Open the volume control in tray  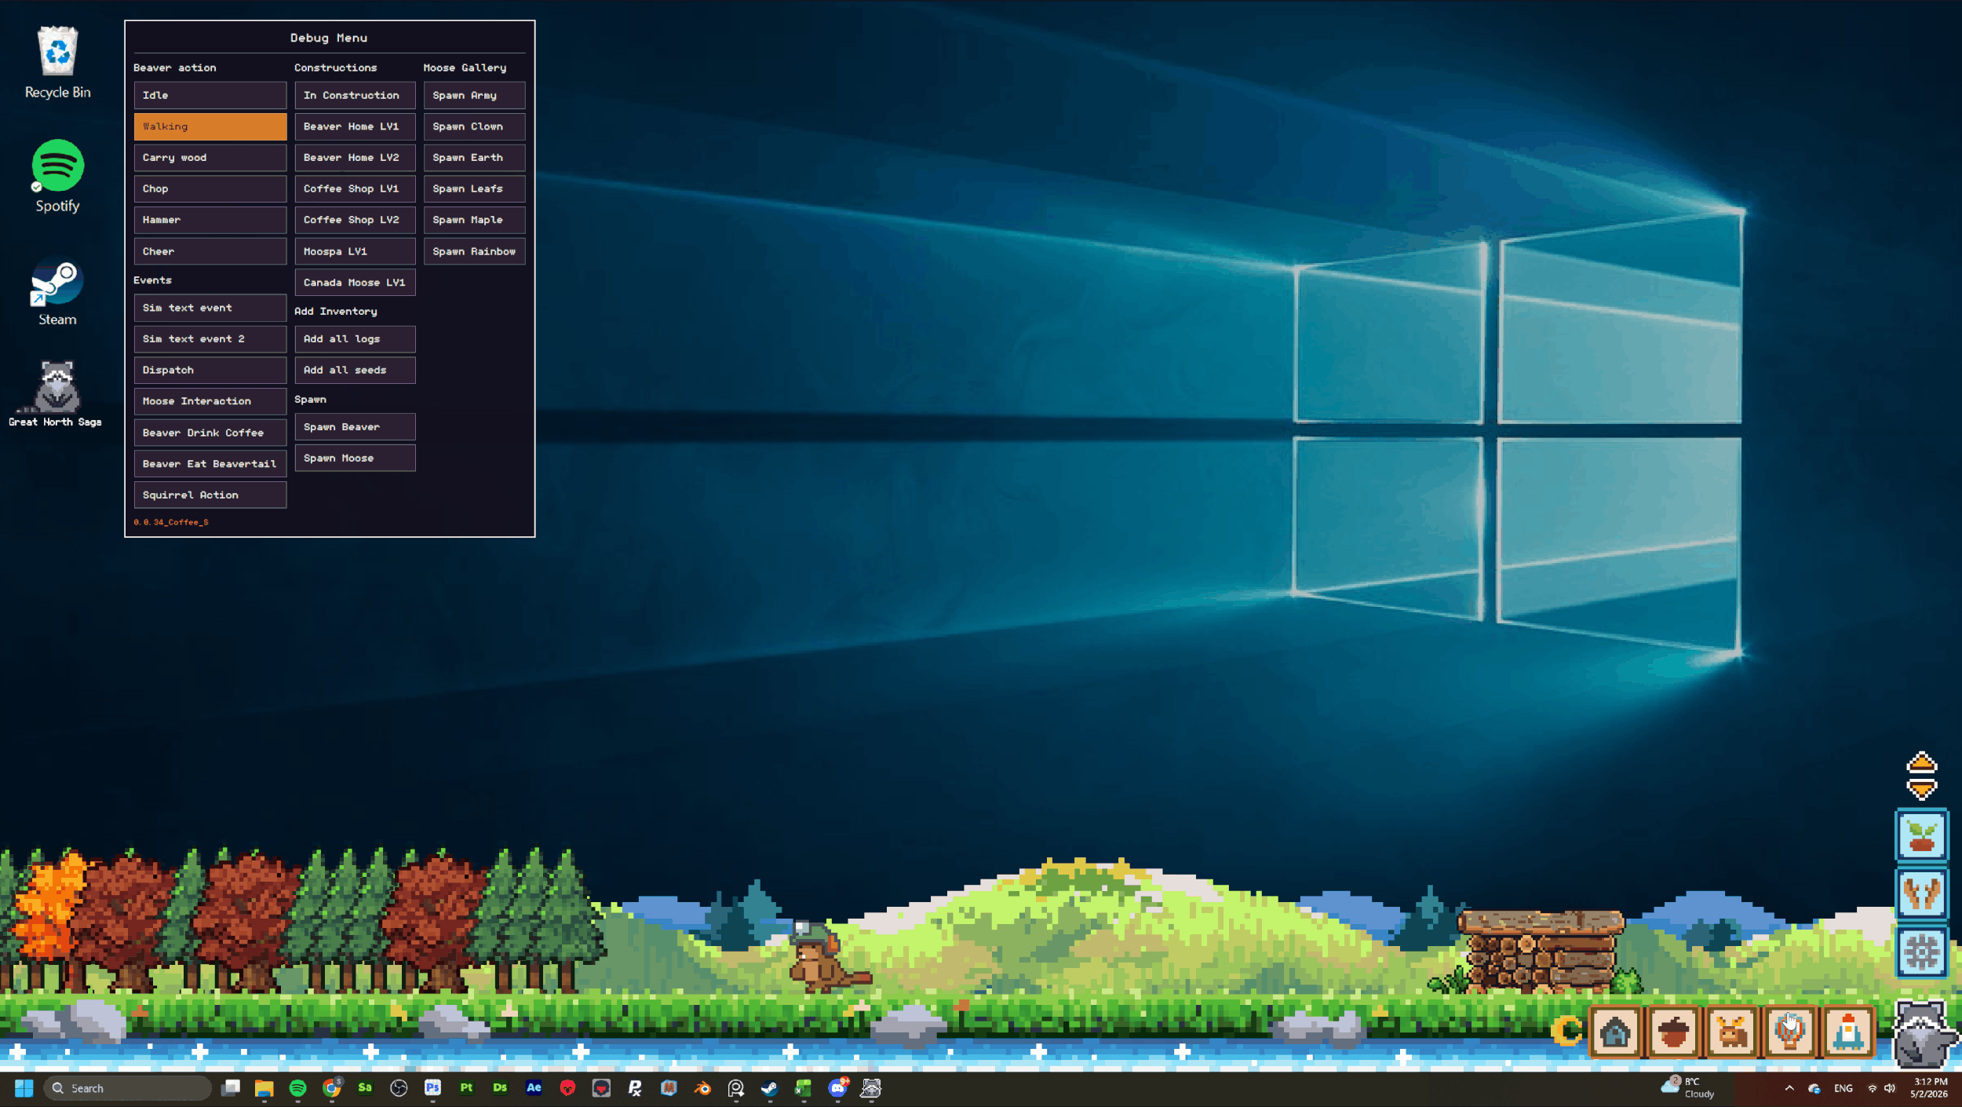tap(1891, 1088)
